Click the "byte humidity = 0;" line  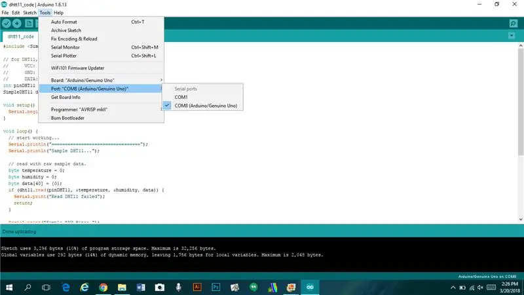[32, 177]
